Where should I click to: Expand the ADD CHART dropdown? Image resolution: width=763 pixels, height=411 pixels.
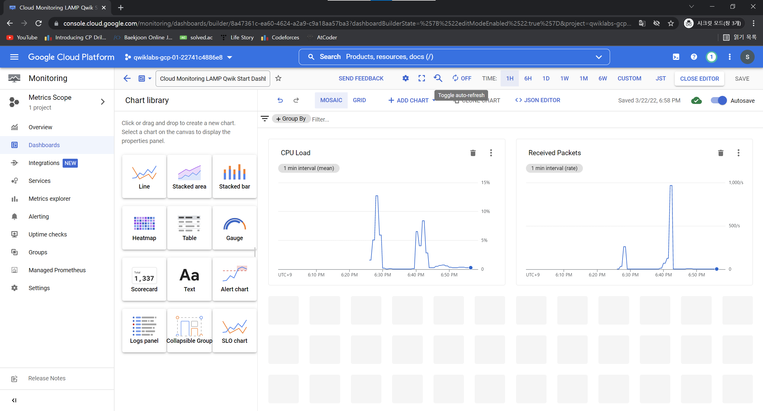pyautogui.click(x=434, y=100)
